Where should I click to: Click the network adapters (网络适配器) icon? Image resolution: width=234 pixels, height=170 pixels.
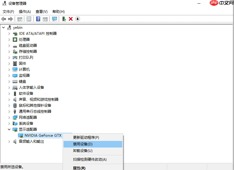pos(15,118)
